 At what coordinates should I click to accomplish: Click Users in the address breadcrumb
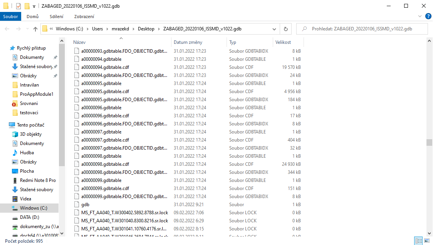tap(97, 29)
